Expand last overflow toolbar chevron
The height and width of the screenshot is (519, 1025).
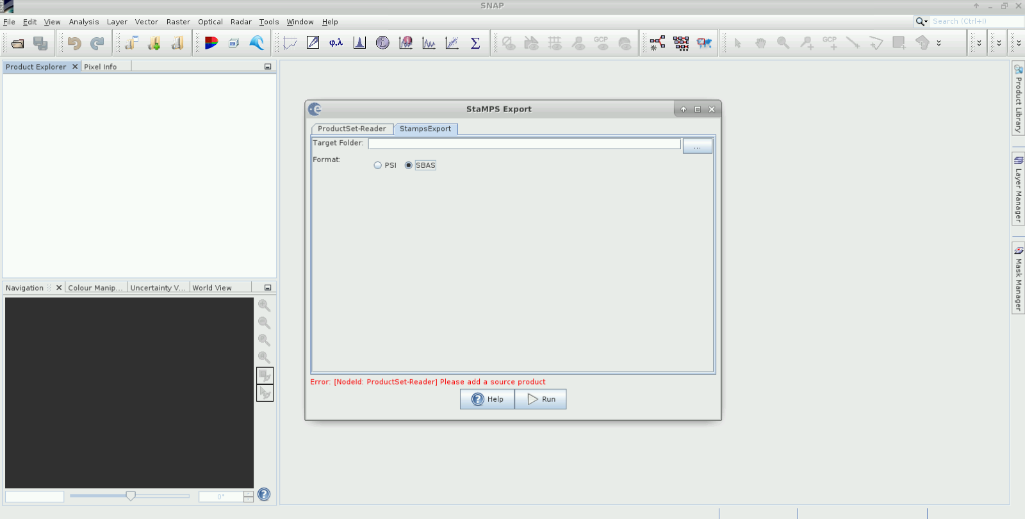1019,43
